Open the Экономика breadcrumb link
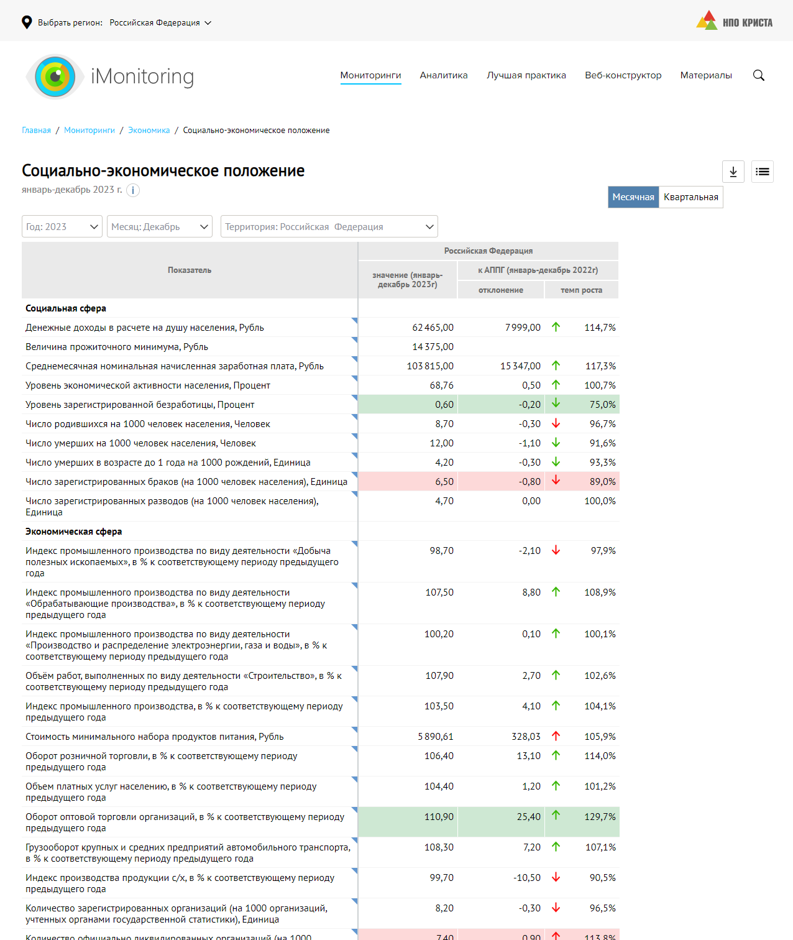 (x=149, y=130)
